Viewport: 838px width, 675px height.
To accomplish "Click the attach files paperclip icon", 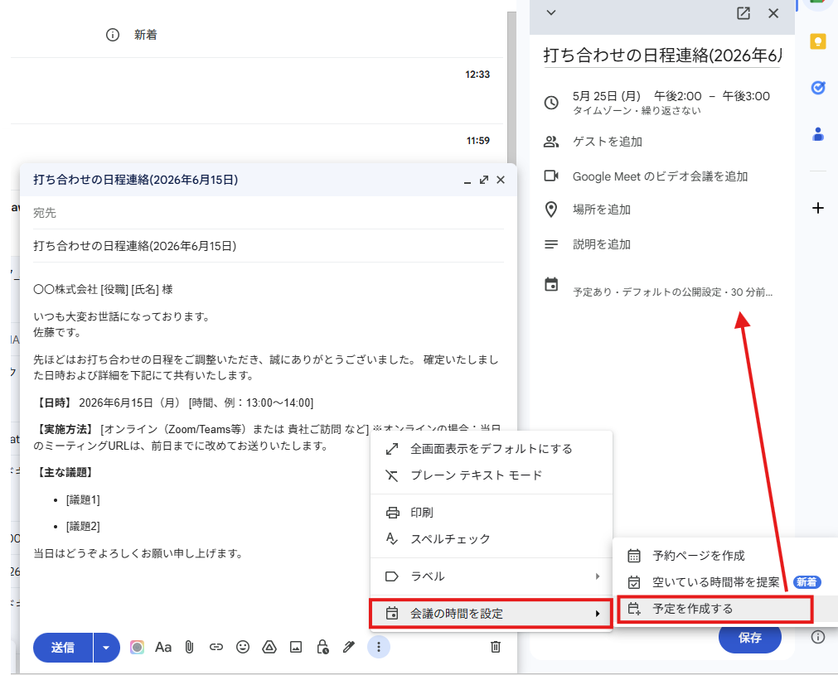I will click(x=189, y=647).
